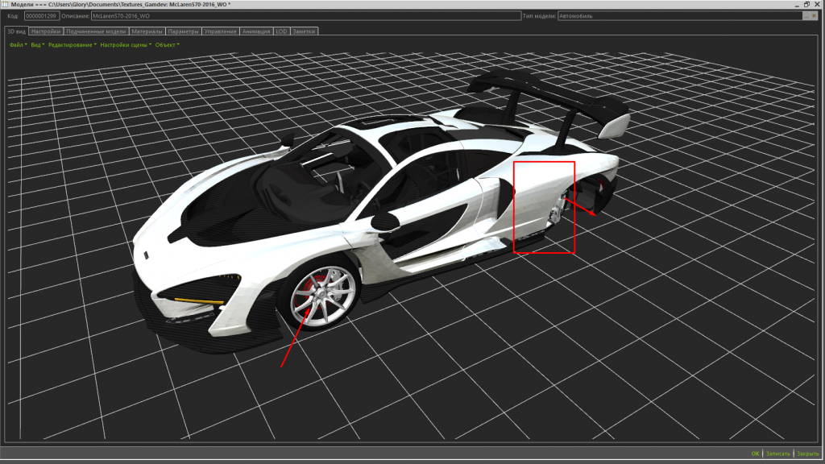The width and height of the screenshot is (825, 464).
Task: Click the Закрыть button
Action: (806, 454)
